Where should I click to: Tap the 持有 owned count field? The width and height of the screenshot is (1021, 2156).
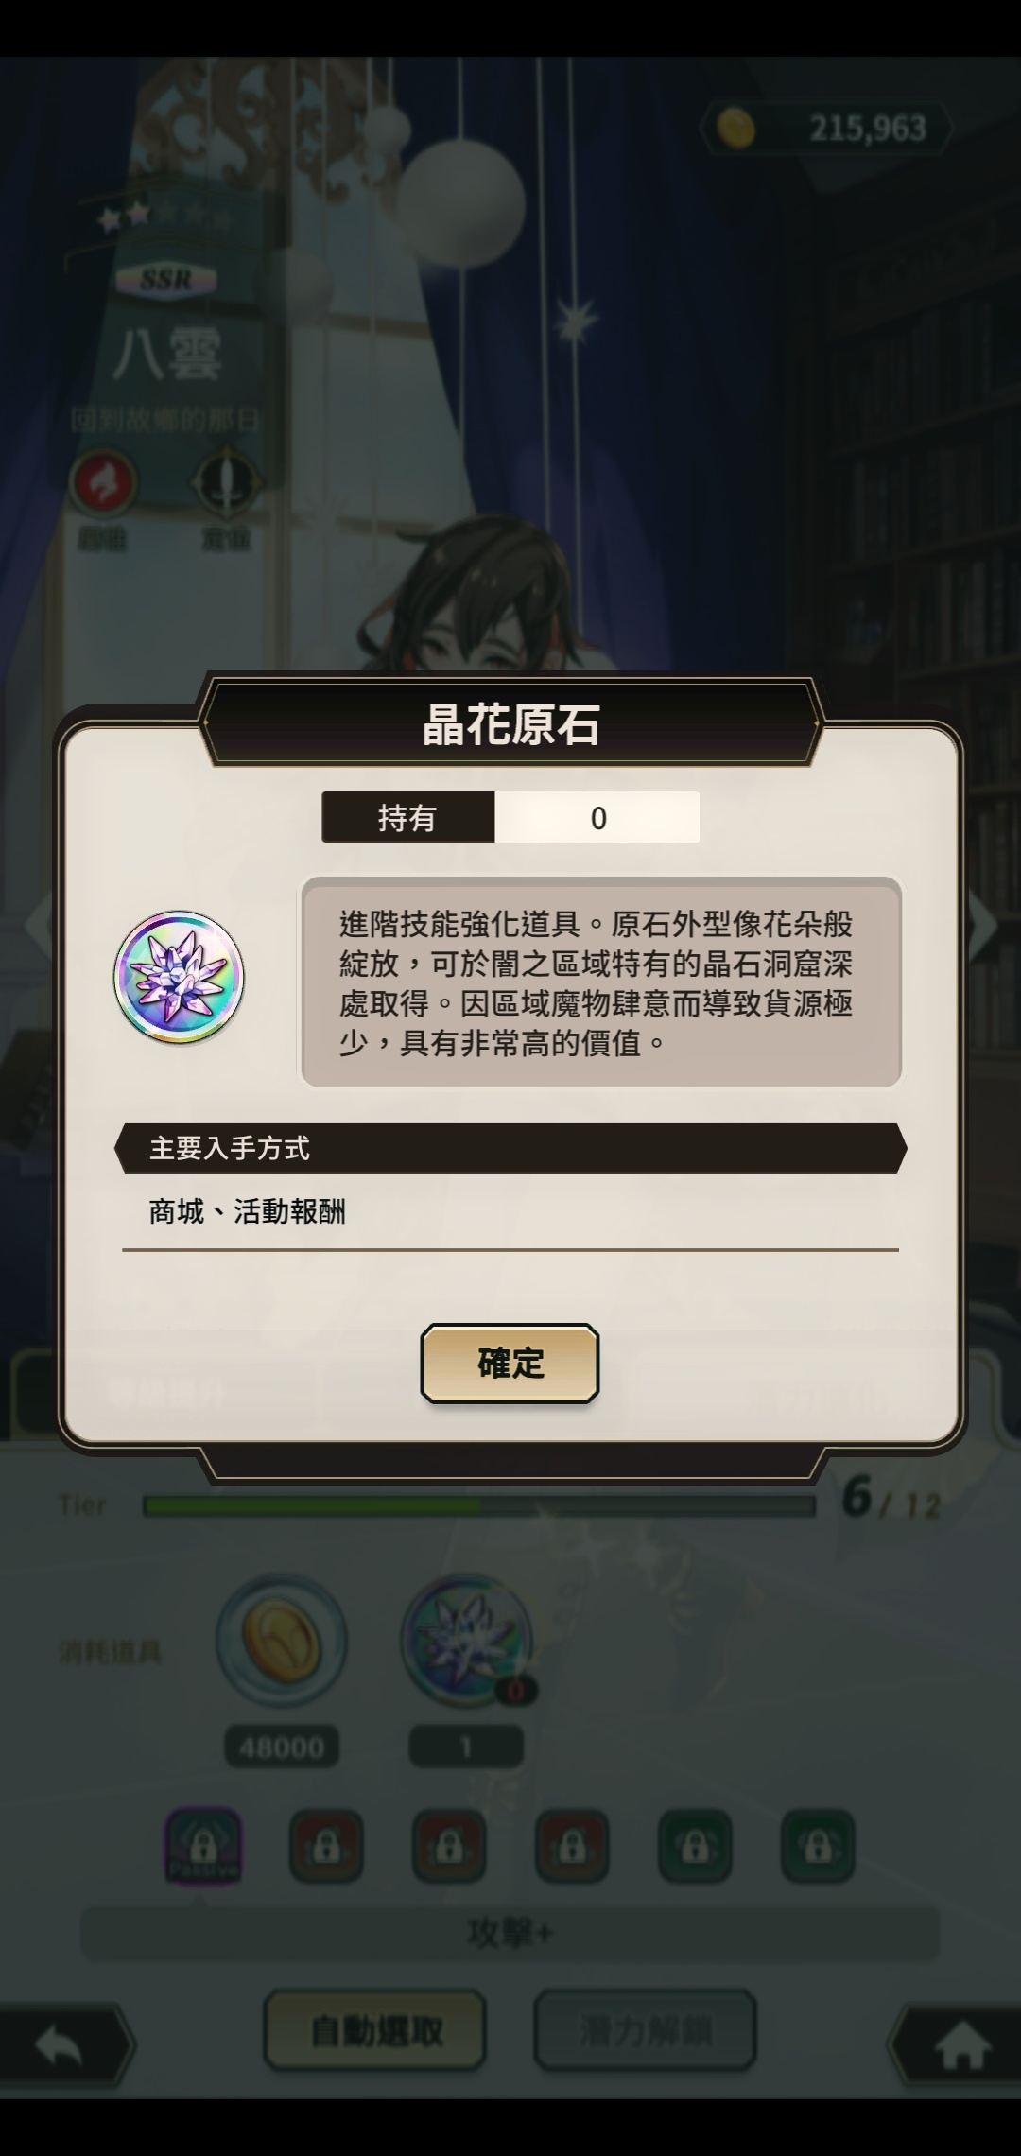pos(510,817)
